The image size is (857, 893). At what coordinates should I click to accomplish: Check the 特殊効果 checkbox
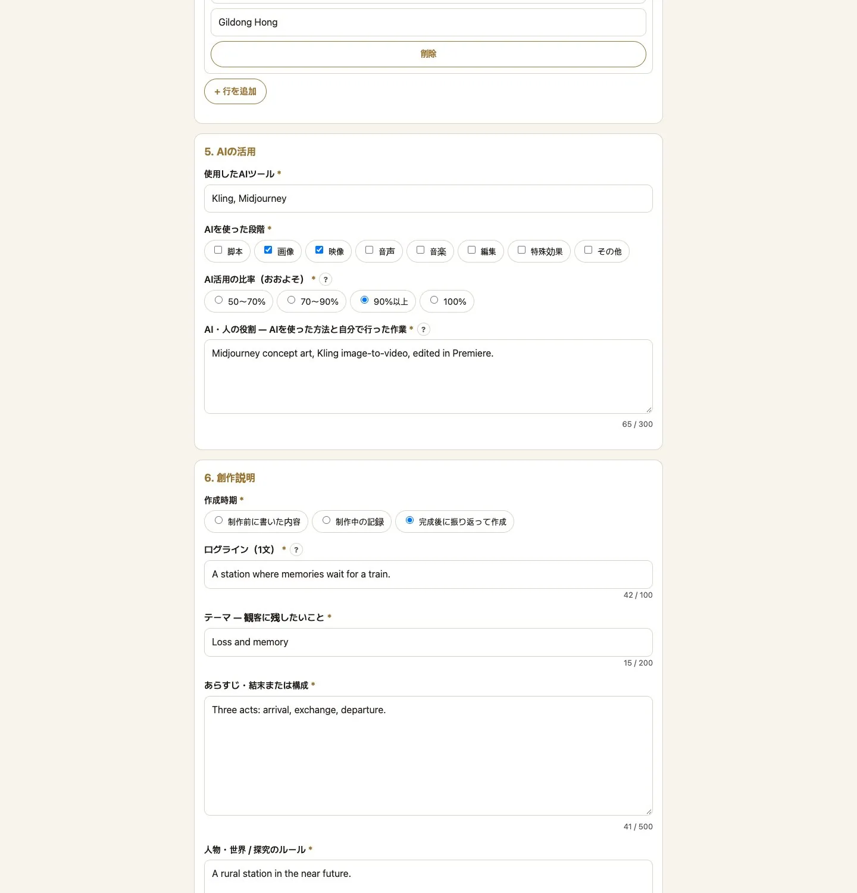(522, 250)
